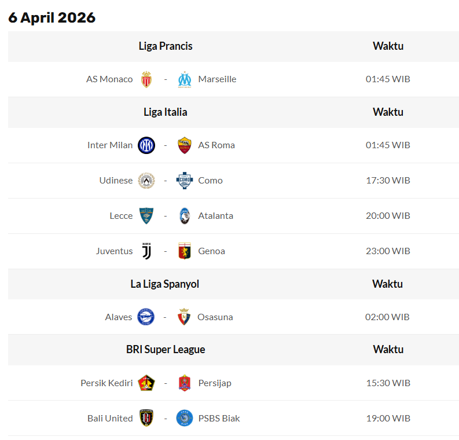Screen dimensions: 459x440
Task: Click the PSBS Biak logo
Action: coord(185,419)
